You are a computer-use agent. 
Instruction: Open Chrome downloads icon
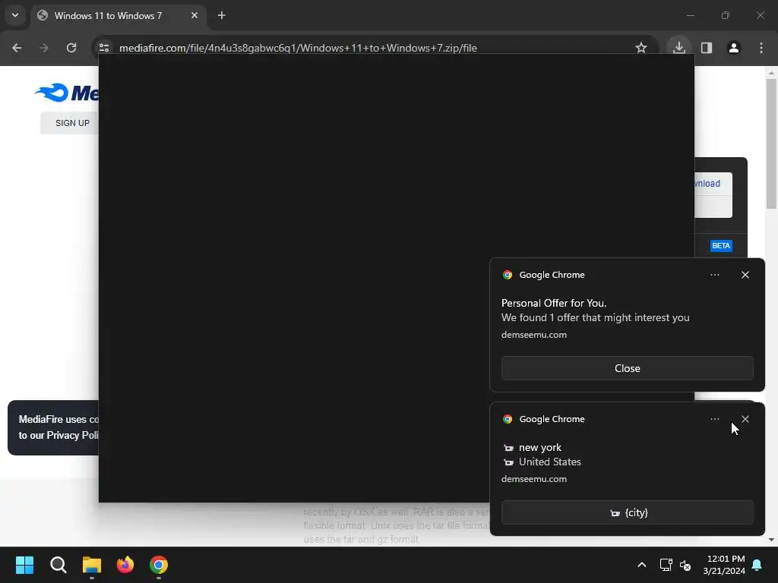click(678, 48)
